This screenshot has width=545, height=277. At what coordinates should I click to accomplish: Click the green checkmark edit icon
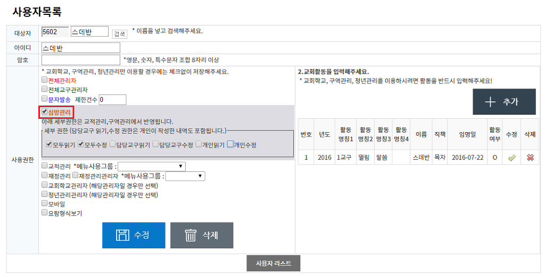click(x=511, y=158)
